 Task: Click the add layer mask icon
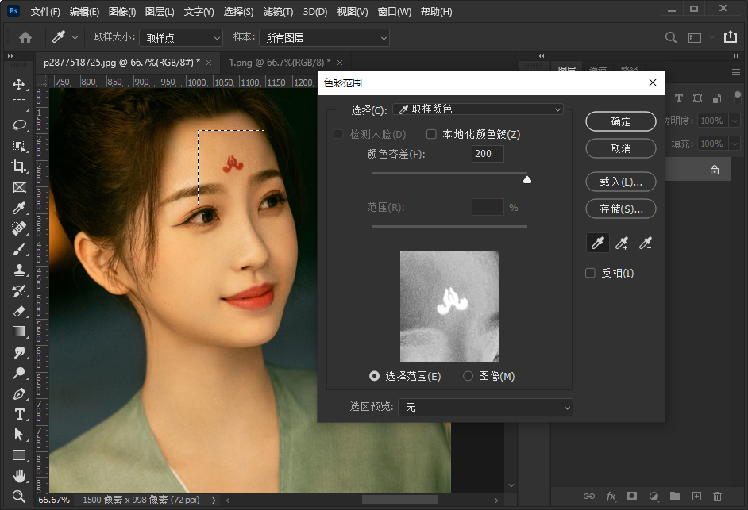631,497
